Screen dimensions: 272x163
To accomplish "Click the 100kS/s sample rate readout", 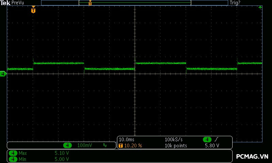I will [x=173, y=140].
